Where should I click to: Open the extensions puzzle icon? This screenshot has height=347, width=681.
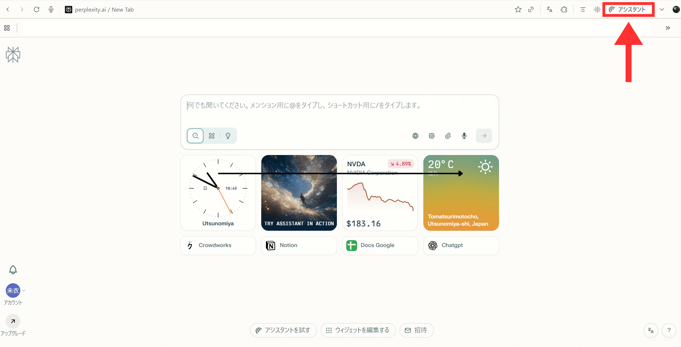point(564,9)
